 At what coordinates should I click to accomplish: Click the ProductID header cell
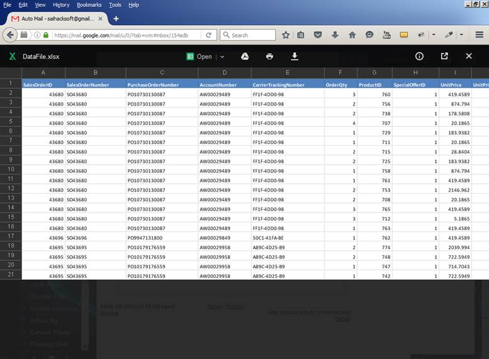[x=374, y=85]
